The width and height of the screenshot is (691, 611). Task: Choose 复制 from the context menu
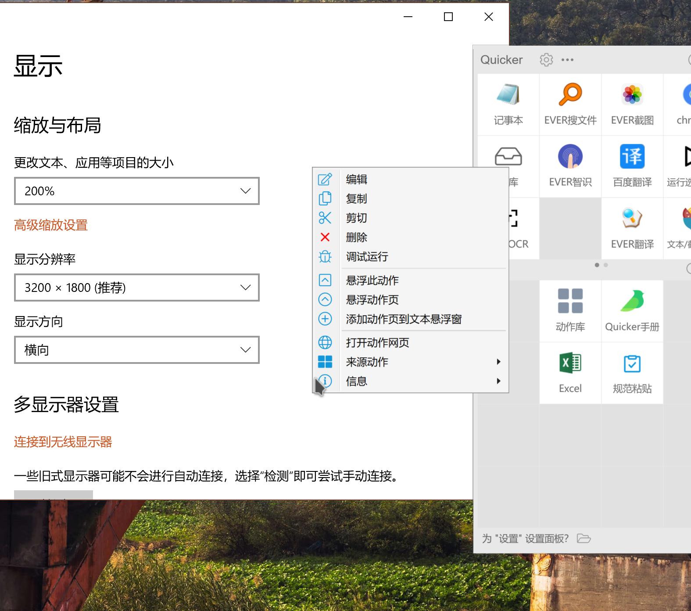pos(411,198)
